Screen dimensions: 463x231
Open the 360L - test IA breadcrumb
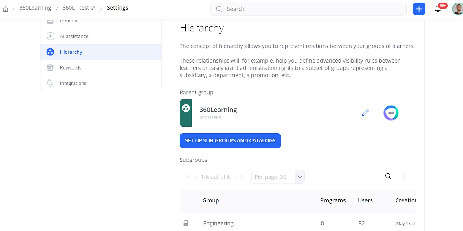pos(79,8)
